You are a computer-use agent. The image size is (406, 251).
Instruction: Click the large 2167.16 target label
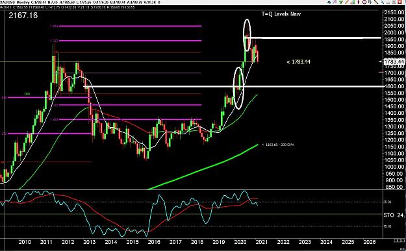pyautogui.click(x=23, y=16)
